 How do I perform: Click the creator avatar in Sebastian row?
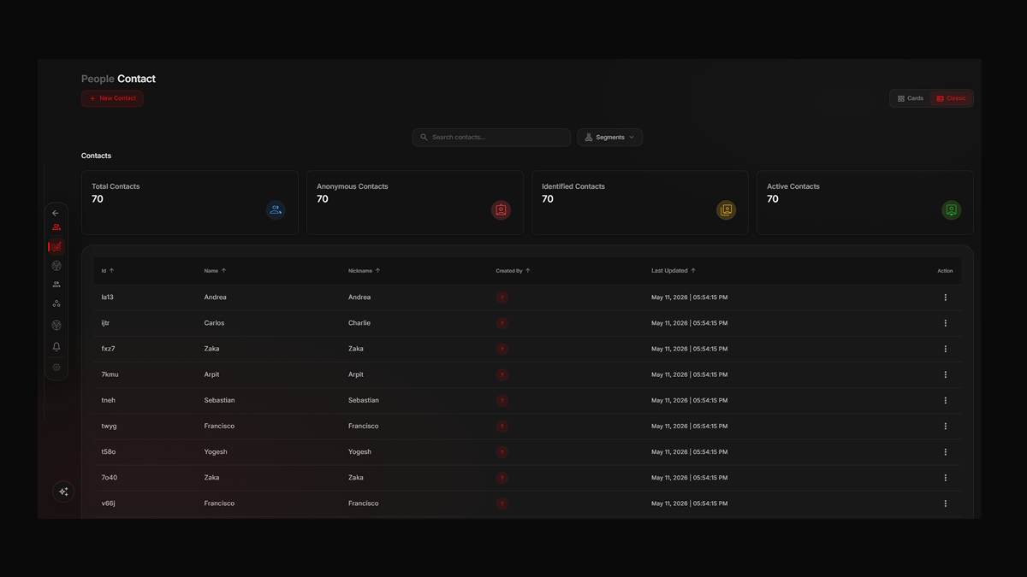pyautogui.click(x=502, y=400)
